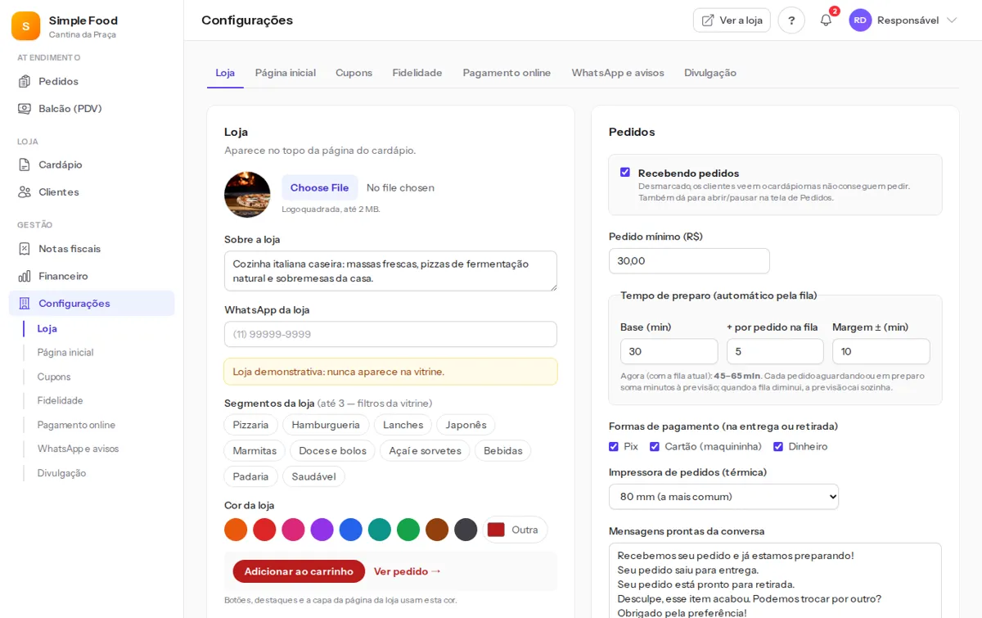The width and height of the screenshot is (982, 618).
Task: Switch to the WhatsApp e avisos tab
Action: (x=618, y=73)
